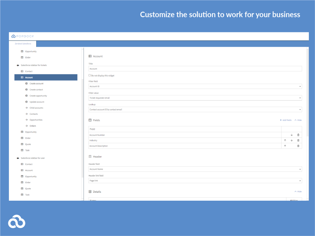Move Account Number down using the arrow icon
Viewport: 315px width, 236px height.
pos(291,135)
